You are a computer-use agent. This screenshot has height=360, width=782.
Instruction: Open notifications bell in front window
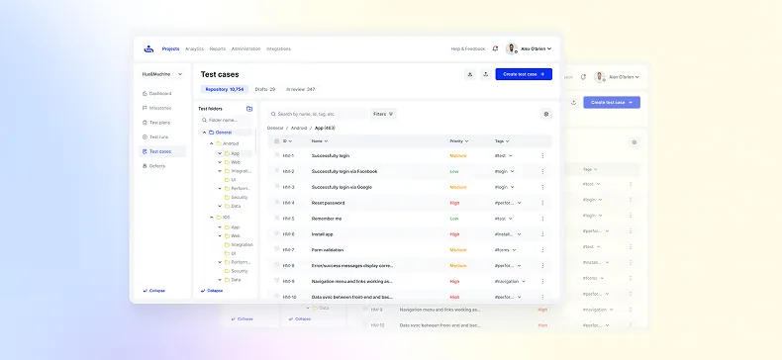coord(495,48)
